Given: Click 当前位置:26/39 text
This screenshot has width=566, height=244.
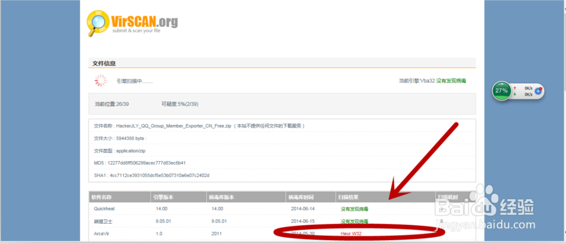Looking at the screenshot, I should click(x=112, y=104).
